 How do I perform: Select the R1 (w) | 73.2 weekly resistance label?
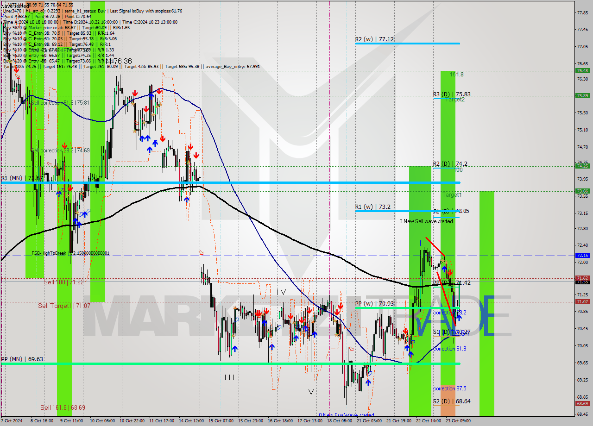[x=372, y=207]
